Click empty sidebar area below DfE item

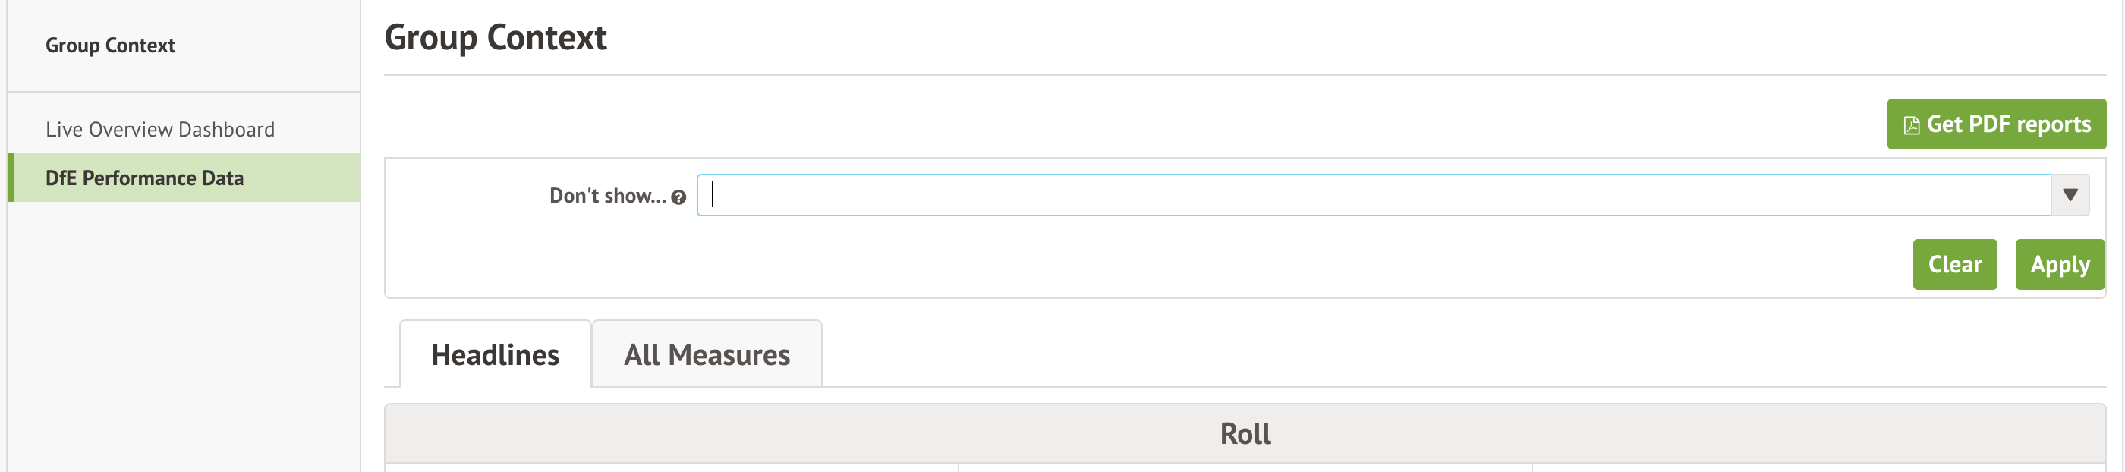point(183,330)
